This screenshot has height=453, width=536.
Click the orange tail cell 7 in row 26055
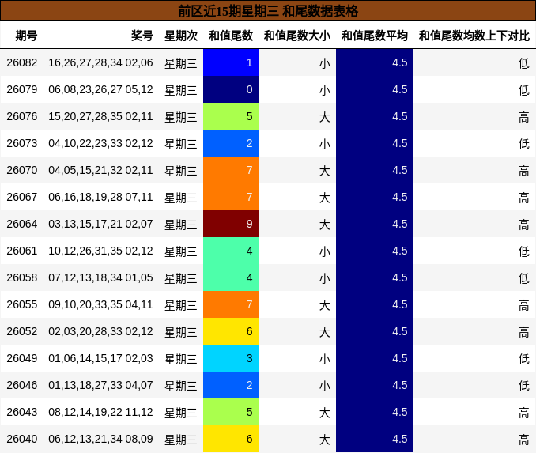[231, 304]
